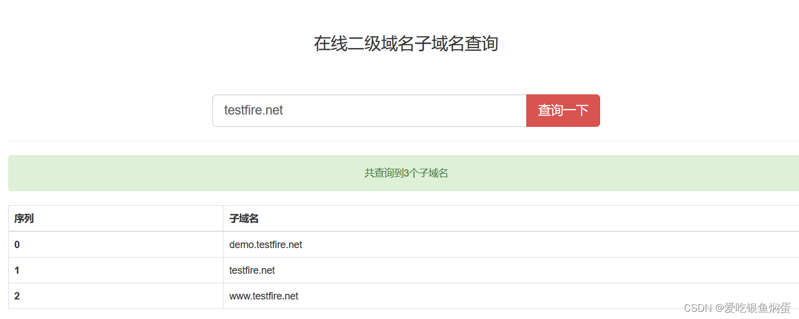The height and width of the screenshot is (319, 799).
Task: Click the CSDN watermark text
Action: (x=698, y=308)
